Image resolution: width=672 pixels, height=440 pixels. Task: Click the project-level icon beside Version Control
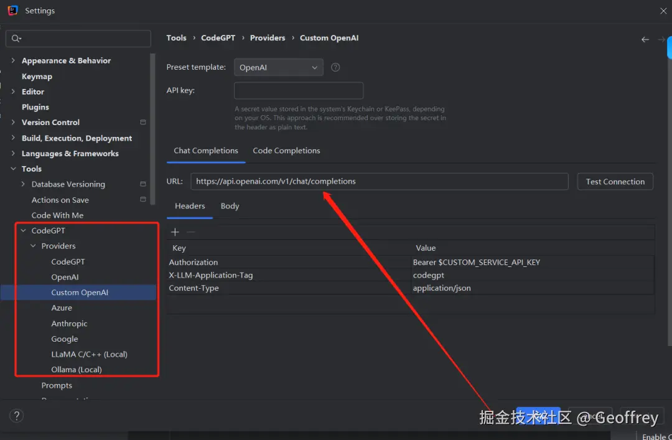[x=143, y=122]
